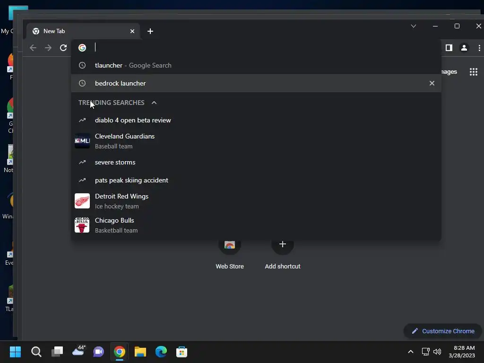Click the MLB logo thumbnail
This screenshot has width=484, height=363.
coord(82,141)
